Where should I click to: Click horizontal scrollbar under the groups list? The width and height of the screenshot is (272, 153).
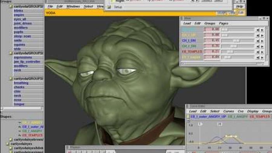(x=21, y=108)
